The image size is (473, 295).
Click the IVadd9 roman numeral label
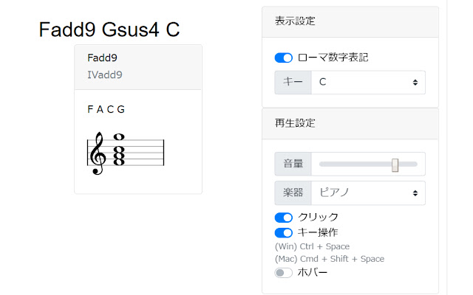coord(105,74)
